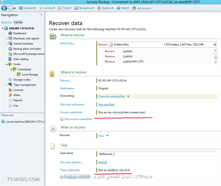This screenshot has width=221, height=186.
Task: Click the Not specified exclusions link
Action: pyautogui.click(x=106, y=105)
